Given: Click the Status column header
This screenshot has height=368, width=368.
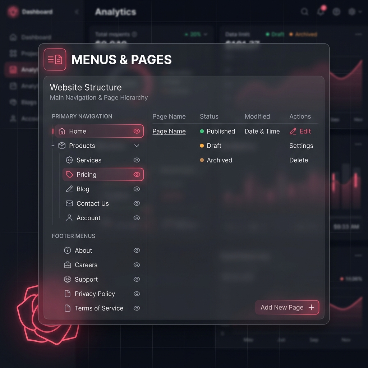Looking at the screenshot, I should (209, 116).
